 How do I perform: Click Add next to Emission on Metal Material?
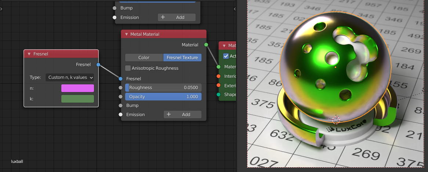coord(182,115)
